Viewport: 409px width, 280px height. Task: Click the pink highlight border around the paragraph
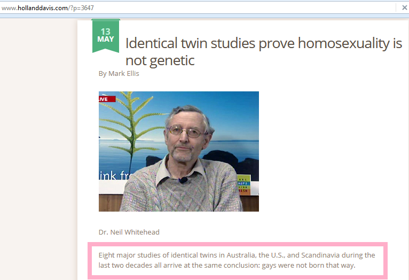238,244
